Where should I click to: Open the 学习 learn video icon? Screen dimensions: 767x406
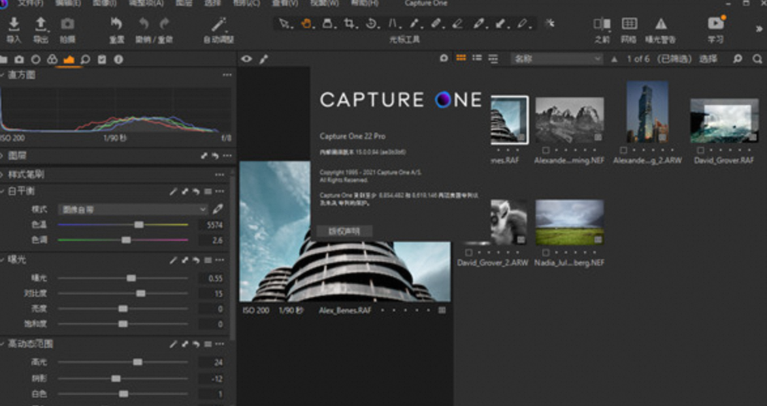coord(715,23)
